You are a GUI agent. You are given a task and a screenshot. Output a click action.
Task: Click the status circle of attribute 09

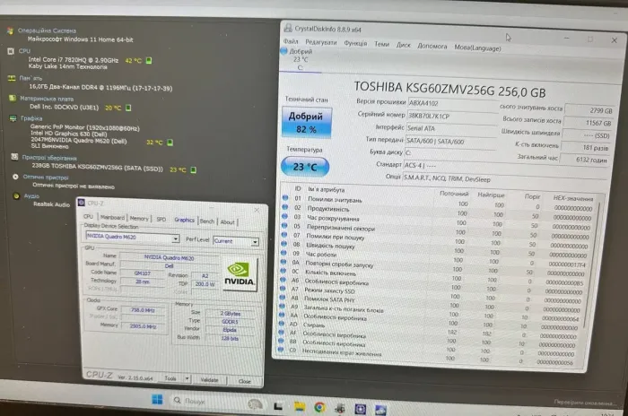pyautogui.click(x=283, y=253)
